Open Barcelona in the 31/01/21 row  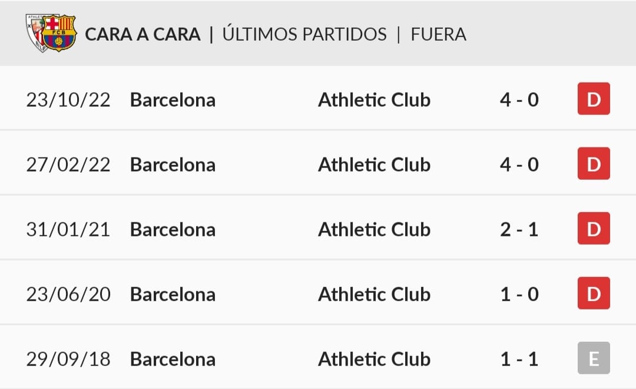click(x=173, y=229)
